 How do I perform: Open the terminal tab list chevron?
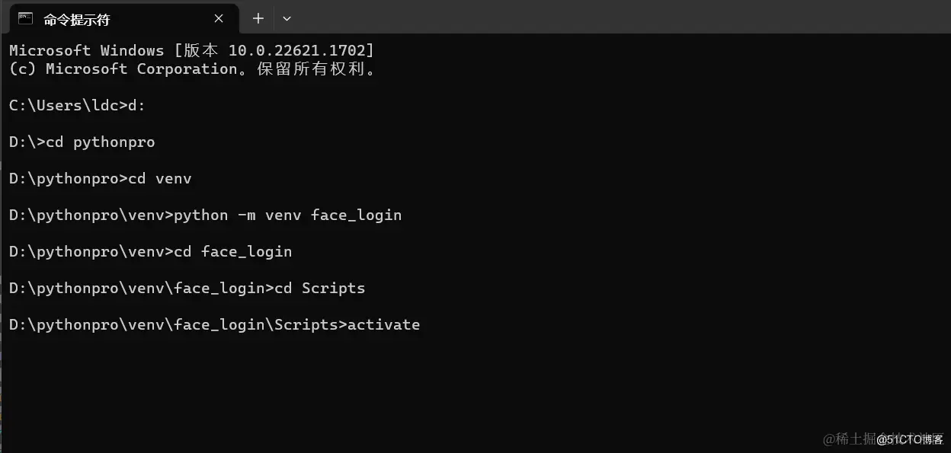[x=287, y=18]
